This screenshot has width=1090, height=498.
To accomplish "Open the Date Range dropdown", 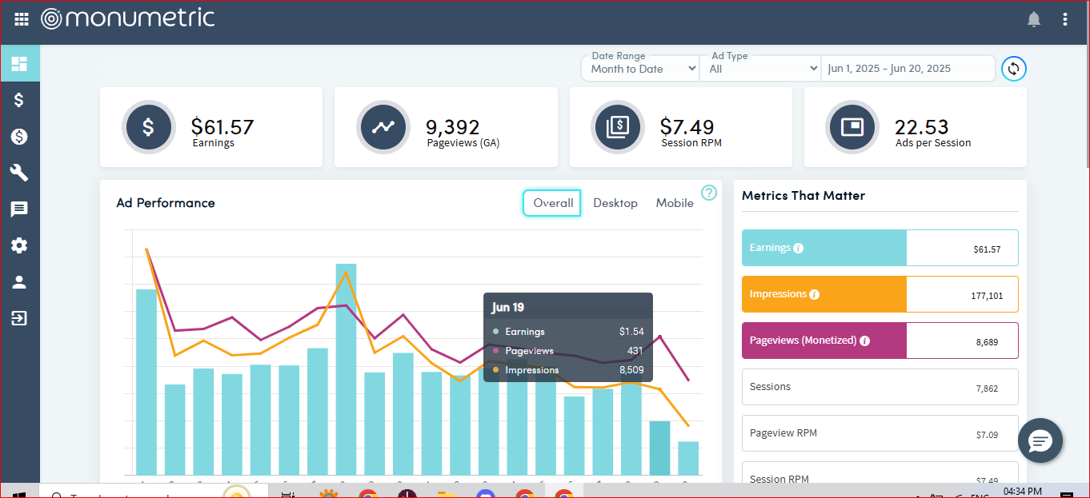I will tap(641, 69).
